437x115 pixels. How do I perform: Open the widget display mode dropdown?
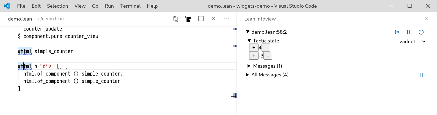[413, 42]
